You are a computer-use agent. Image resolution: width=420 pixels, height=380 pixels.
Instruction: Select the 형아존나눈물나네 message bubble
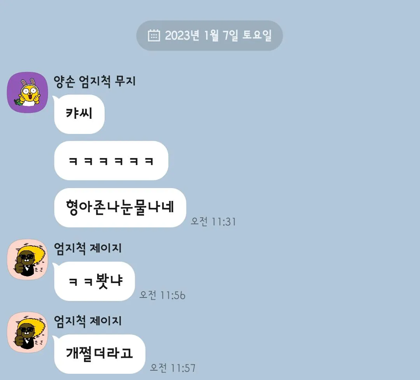(x=120, y=208)
